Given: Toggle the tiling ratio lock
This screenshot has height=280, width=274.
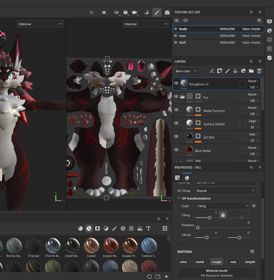Looking at the screenshot, I should [x=223, y=215].
